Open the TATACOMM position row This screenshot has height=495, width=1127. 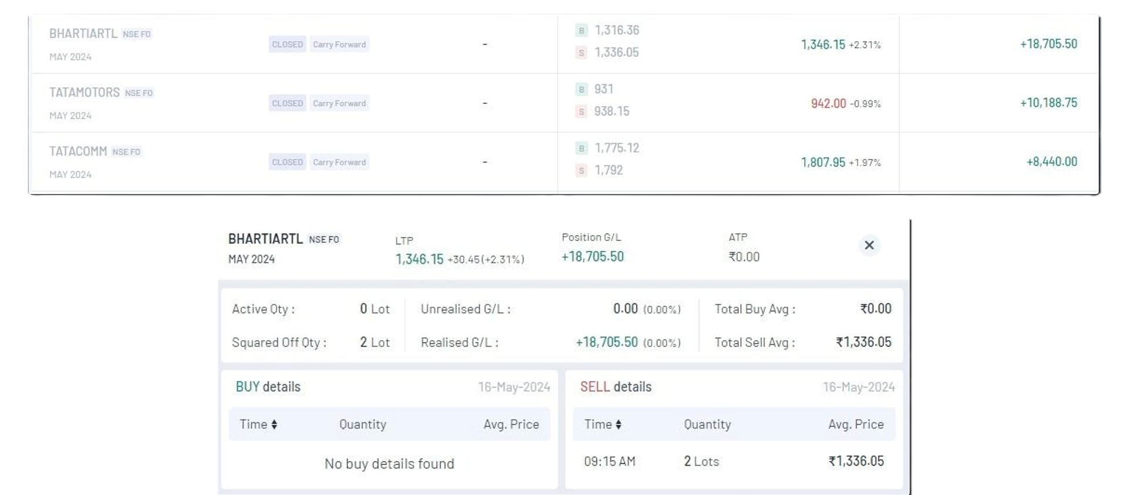pyautogui.click(x=563, y=162)
